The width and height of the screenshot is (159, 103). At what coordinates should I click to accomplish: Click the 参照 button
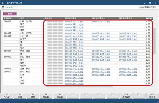click(x=10, y=14)
